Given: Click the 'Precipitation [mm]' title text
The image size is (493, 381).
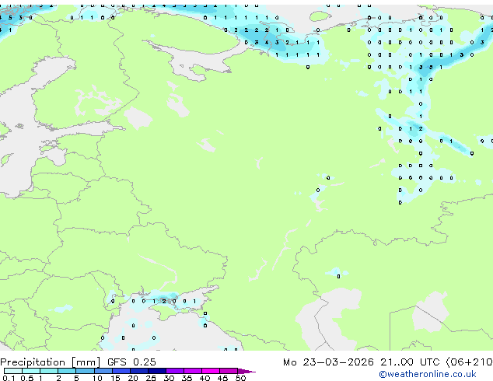Looking at the screenshot, I should 51,362.
